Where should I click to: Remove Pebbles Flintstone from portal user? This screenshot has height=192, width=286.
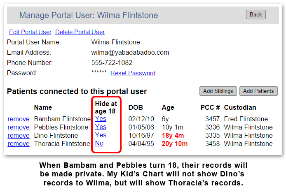pos(19,127)
